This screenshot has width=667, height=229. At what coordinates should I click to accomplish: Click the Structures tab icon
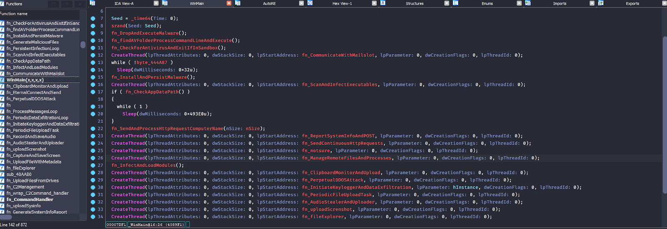(383, 3)
